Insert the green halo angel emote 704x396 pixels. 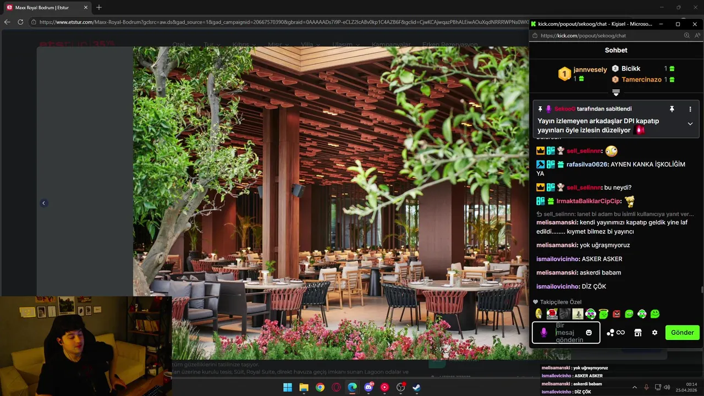(603, 314)
